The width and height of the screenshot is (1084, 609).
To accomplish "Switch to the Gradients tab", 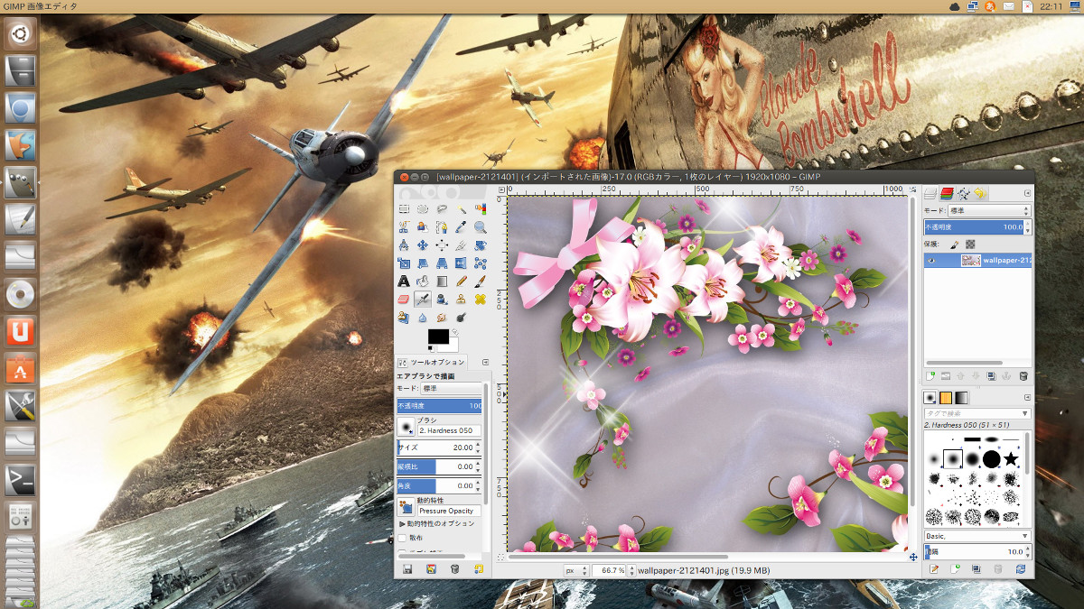I will tap(961, 397).
